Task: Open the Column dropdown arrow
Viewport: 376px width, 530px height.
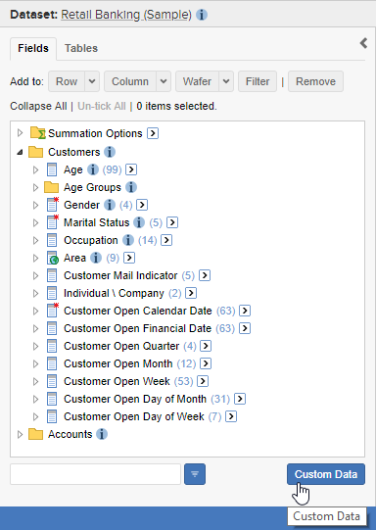Action: point(164,81)
